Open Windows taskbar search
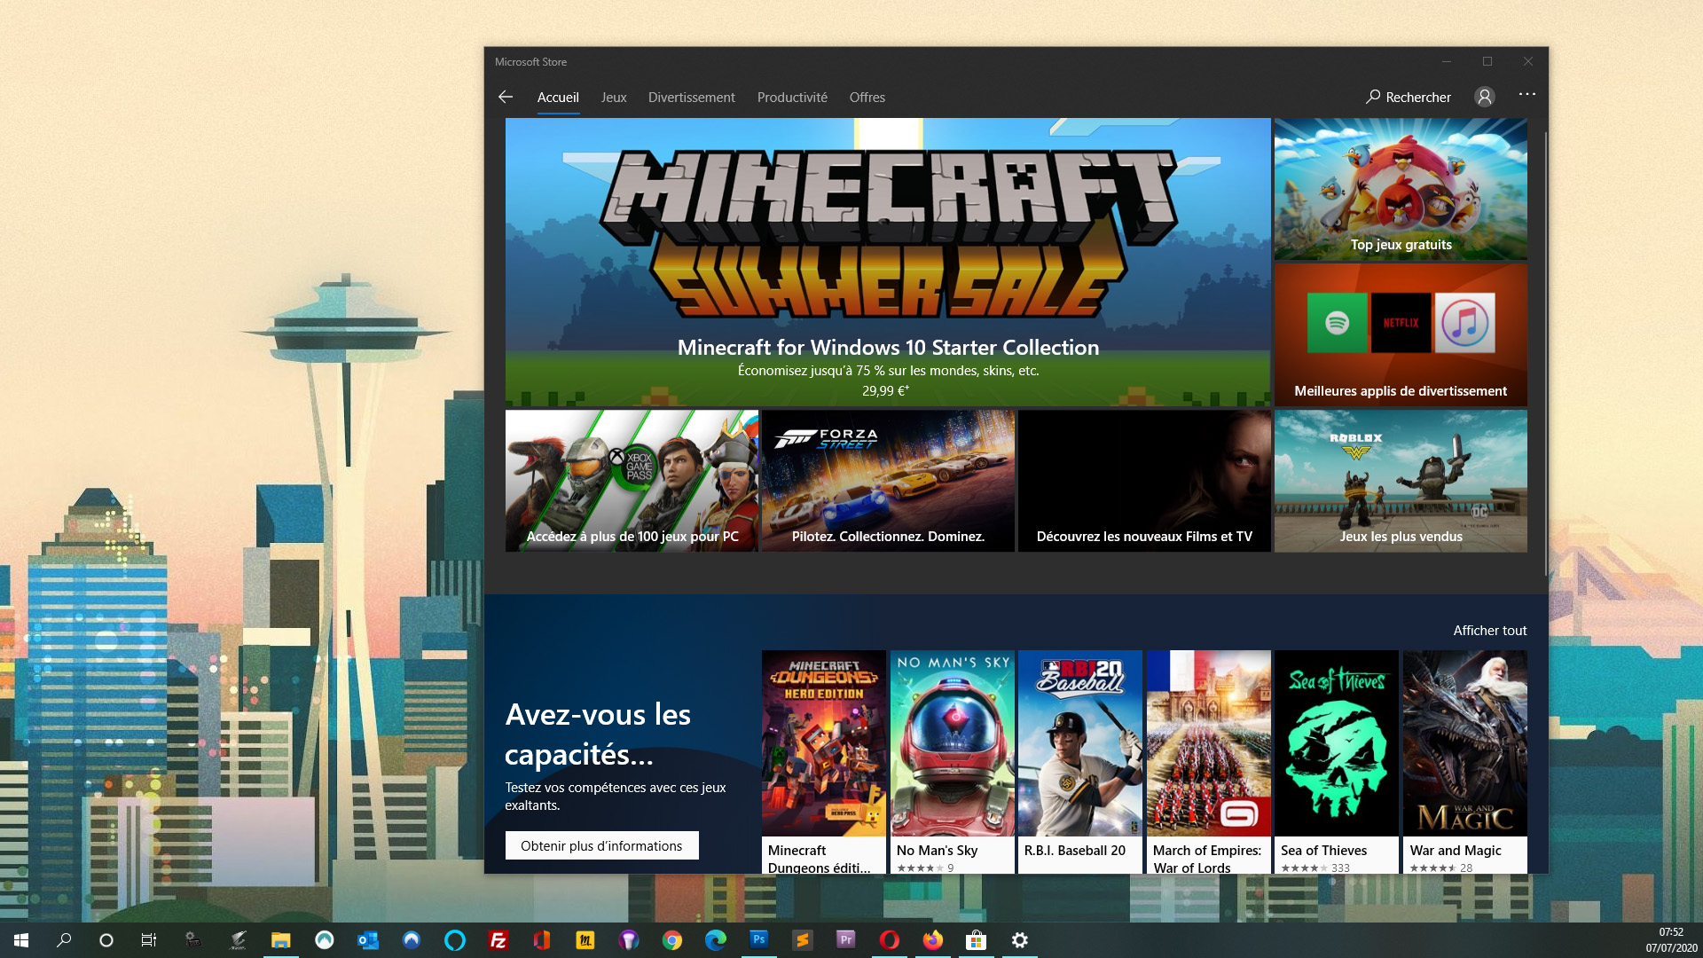The width and height of the screenshot is (1703, 958). 64,940
